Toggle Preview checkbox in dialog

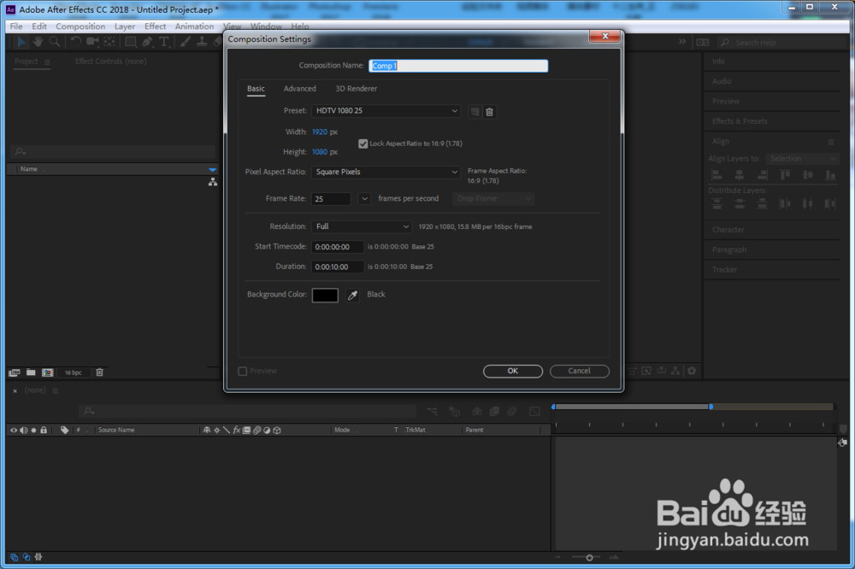(243, 371)
